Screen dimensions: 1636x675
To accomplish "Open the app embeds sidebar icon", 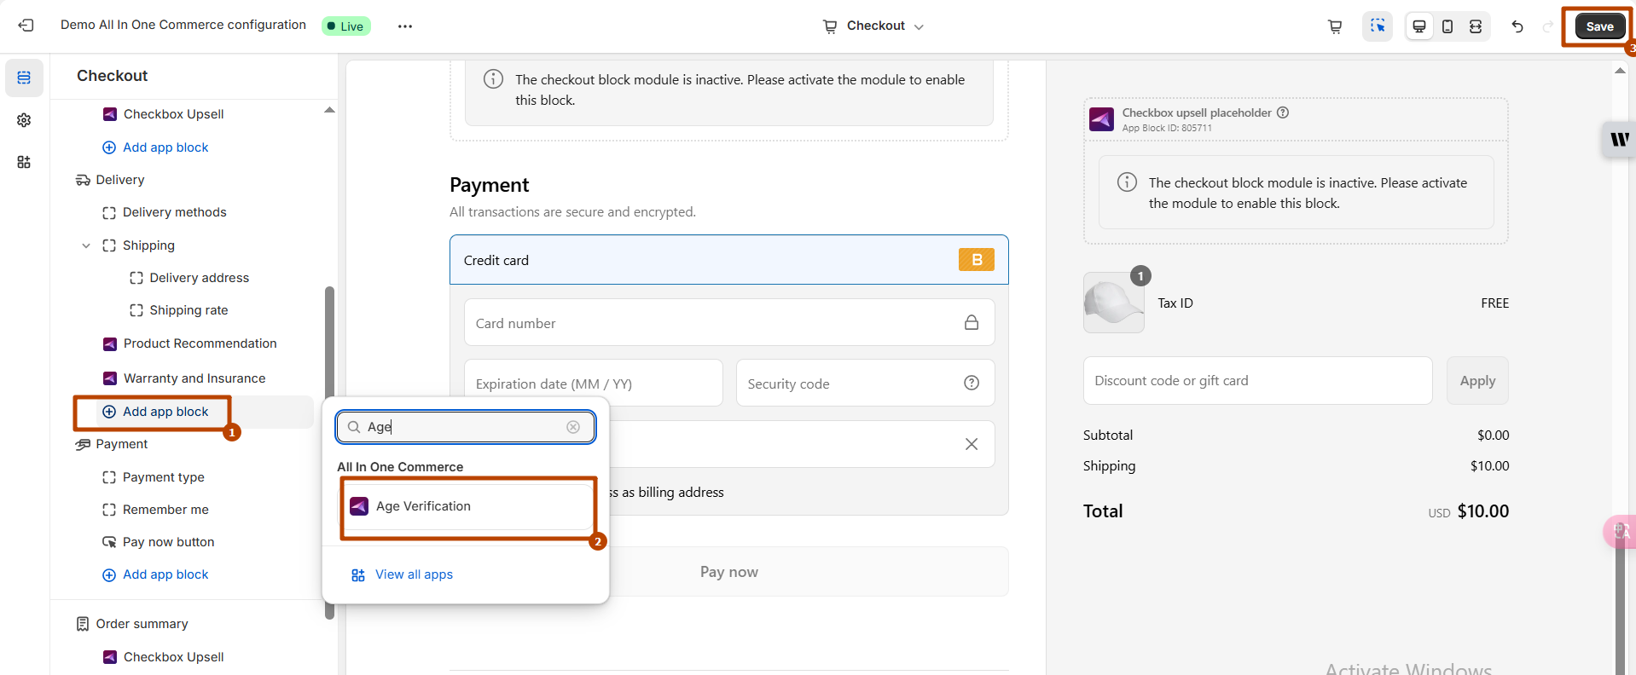I will click(24, 162).
